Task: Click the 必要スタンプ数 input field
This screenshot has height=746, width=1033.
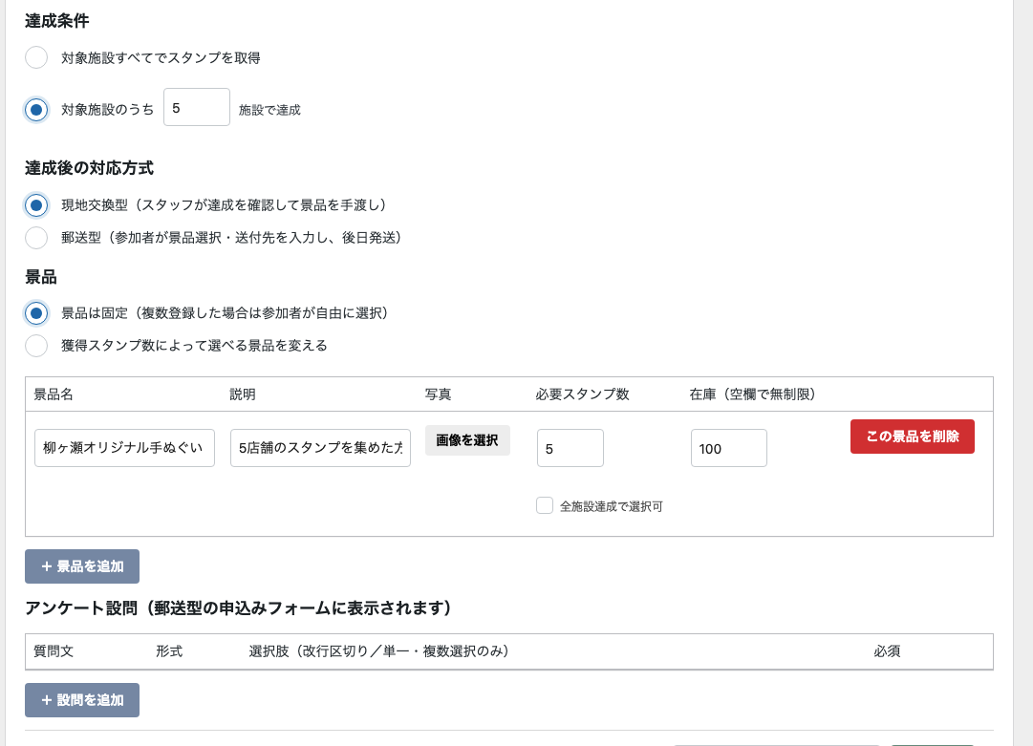Action: pyautogui.click(x=570, y=448)
